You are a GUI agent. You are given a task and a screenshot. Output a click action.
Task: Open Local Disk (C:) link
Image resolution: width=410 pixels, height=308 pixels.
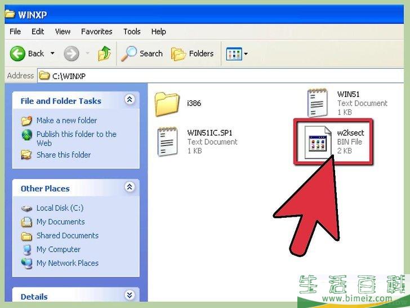(x=60, y=208)
